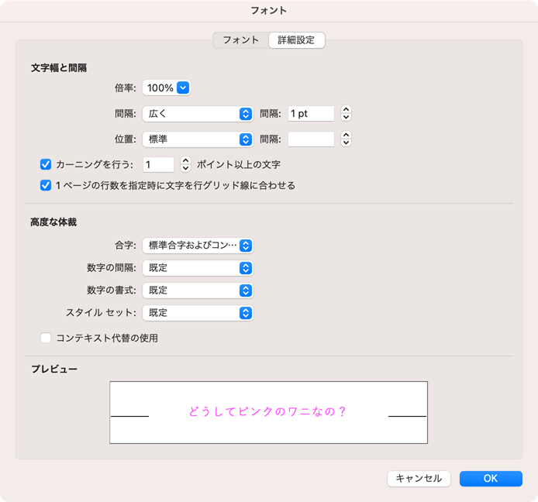Switch to the フォント tab
Image resolution: width=538 pixels, height=502 pixels.
coord(240,40)
